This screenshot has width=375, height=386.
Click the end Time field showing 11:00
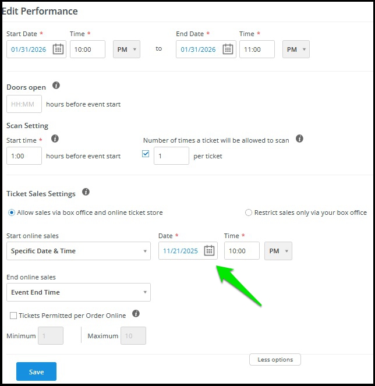click(257, 49)
